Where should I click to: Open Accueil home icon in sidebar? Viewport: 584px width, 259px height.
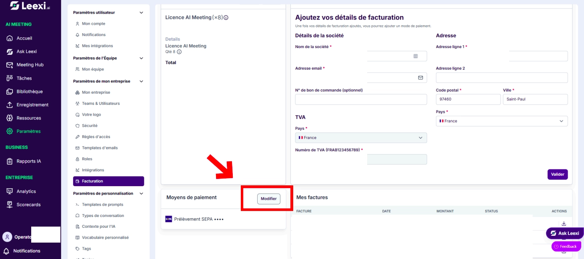pyautogui.click(x=10, y=38)
